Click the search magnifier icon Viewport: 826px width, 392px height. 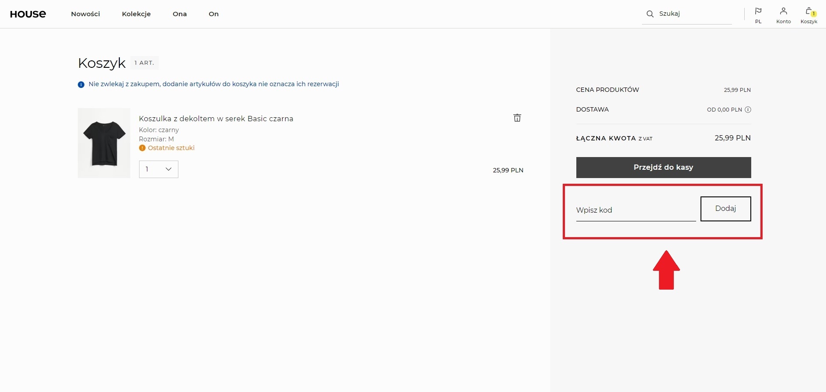click(x=650, y=14)
